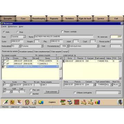Screen dimensions: 124x124
Task: Tick the Utilizare contingente checkbox
Action: 75,93
